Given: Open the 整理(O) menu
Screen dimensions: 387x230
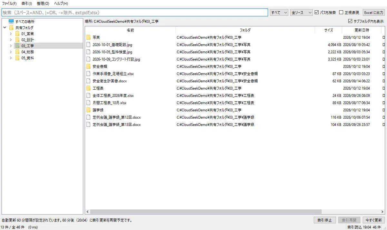Looking at the screenshot, I should 43,4.
